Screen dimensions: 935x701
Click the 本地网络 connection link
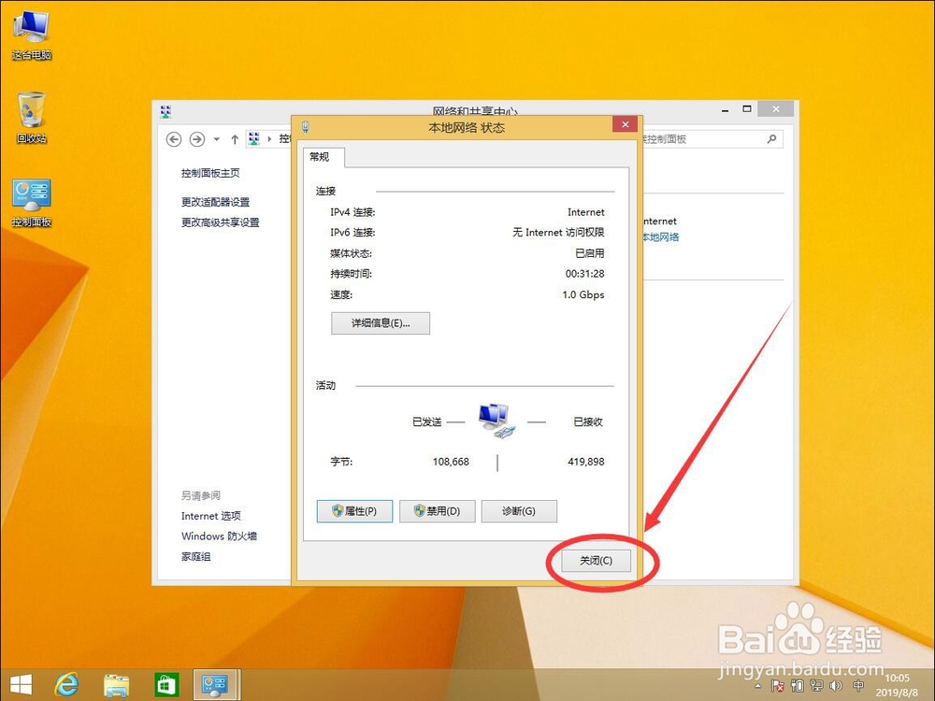click(x=661, y=236)
